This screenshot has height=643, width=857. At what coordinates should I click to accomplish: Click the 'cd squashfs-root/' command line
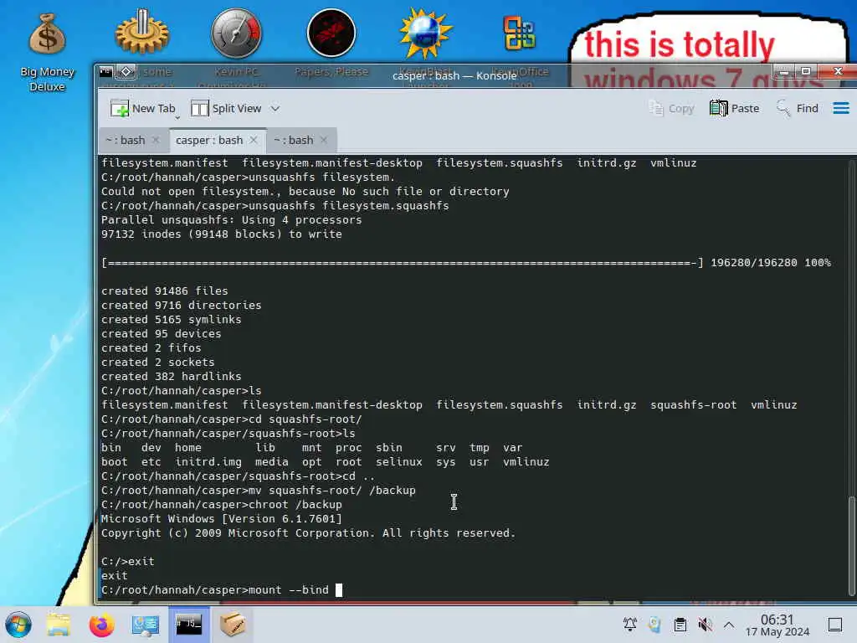[232, 419]
